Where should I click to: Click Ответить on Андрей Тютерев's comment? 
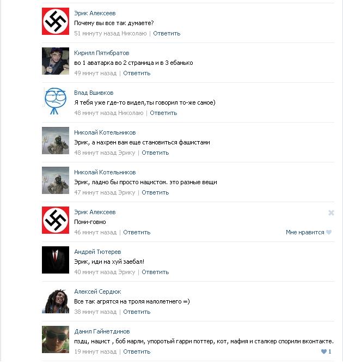(155, 272)
